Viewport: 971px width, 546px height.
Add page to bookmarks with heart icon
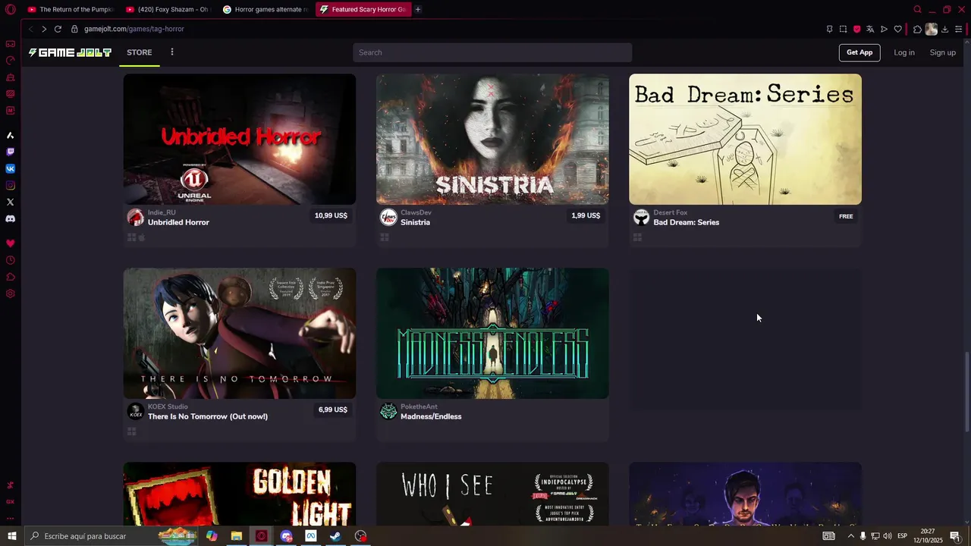pos(897,29)
